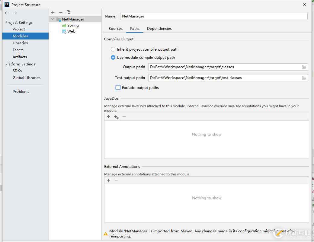Click the module Name input field
Viewport: 314px width, 242px height.
point(214,16)
